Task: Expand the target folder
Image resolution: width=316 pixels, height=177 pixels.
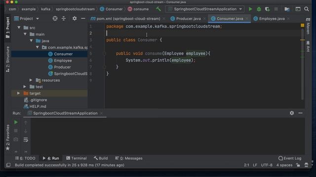Action: (19, 93)
